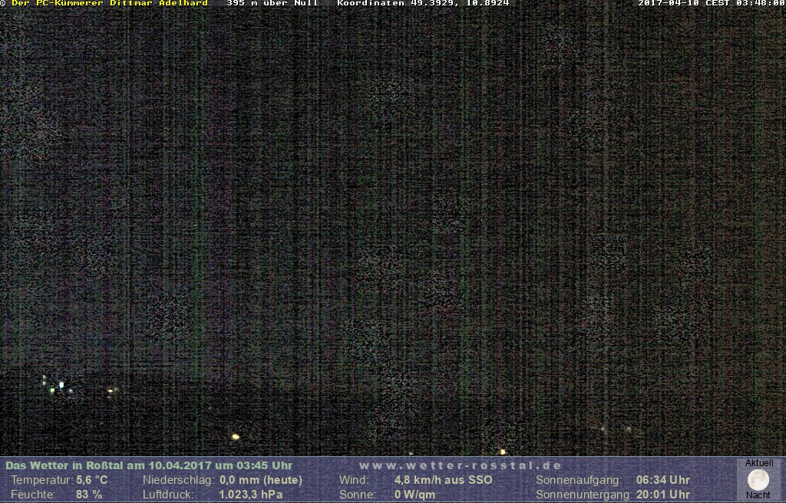
Task: Select the temperature value 5,6 °C
Action: point(91,480)
